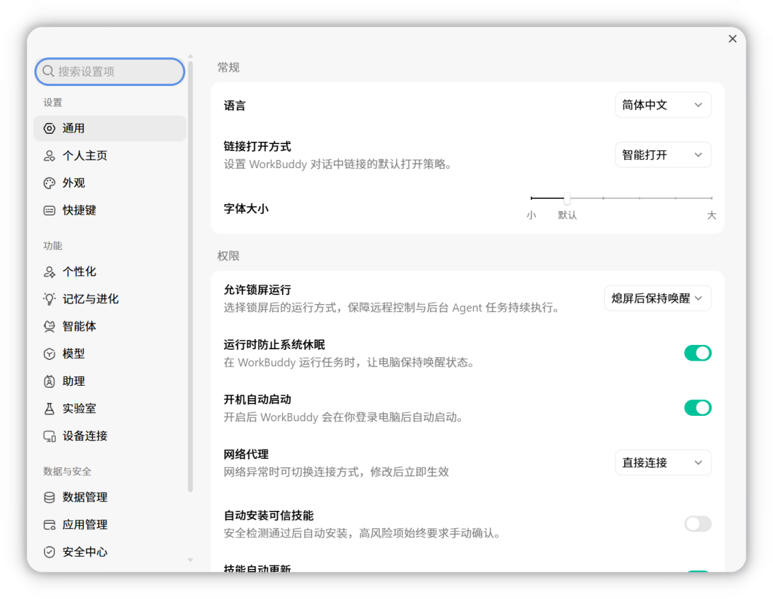Go to 实验室 section

[x=110, y=409]
